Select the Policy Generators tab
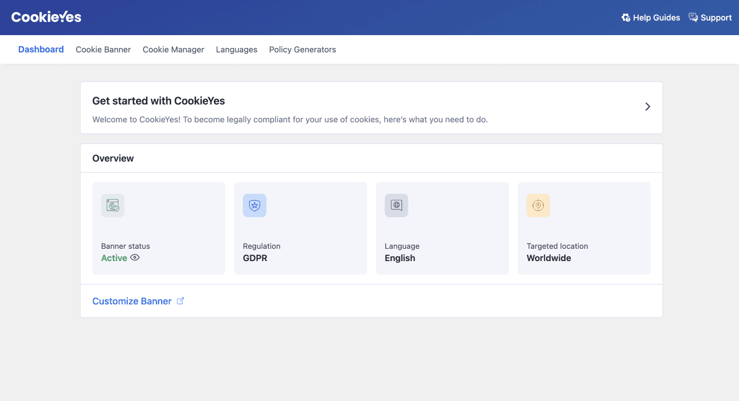This screenshot has height=401, width=739. [302, 50]
